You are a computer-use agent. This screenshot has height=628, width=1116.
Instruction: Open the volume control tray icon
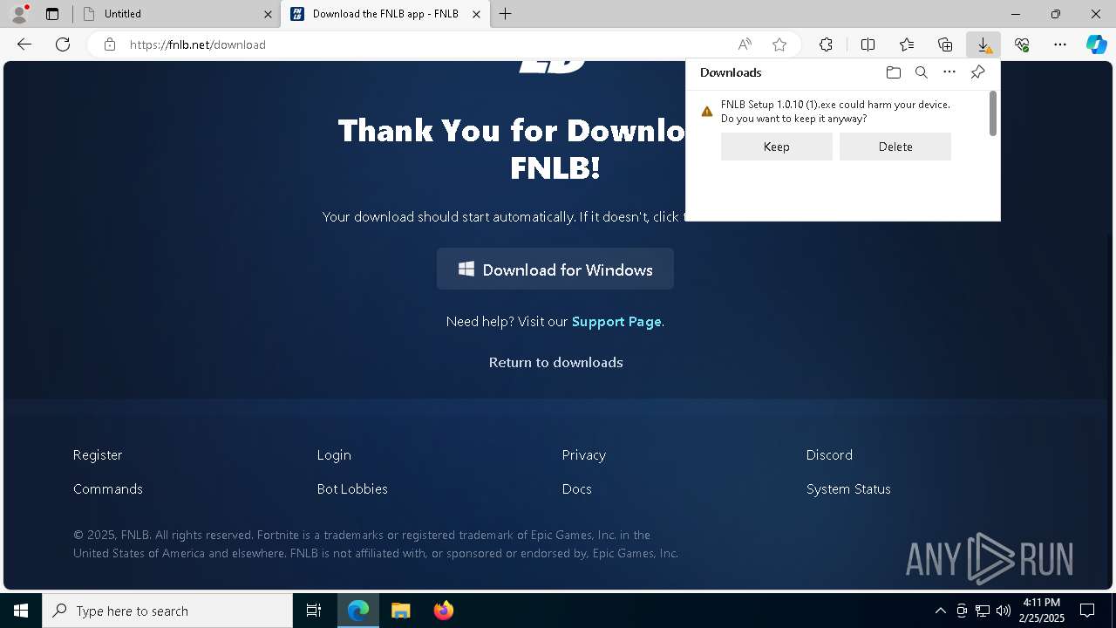tap(1003, 611)
